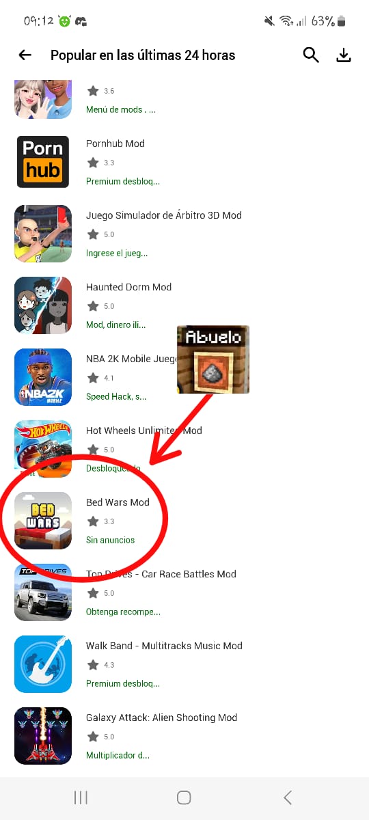
Task: Tap the 'Sin anuncios' tag text
Action: point(110,540)
